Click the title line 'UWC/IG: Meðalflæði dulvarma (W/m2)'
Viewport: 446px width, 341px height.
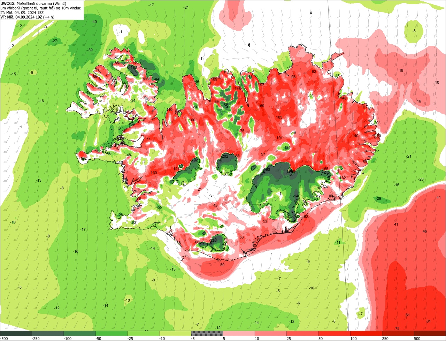33,3
